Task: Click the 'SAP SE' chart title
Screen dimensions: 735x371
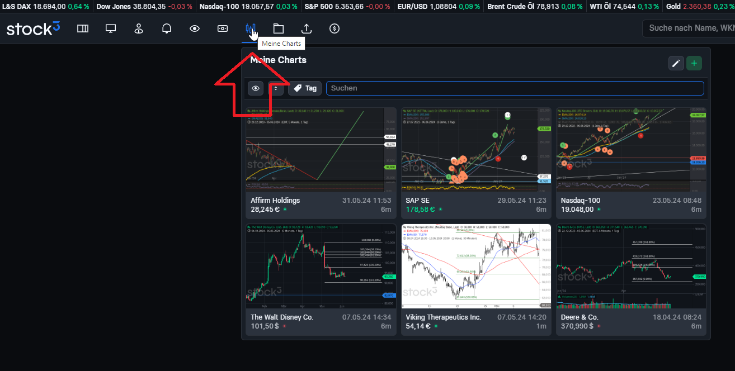Action: [x=418, y=200]
